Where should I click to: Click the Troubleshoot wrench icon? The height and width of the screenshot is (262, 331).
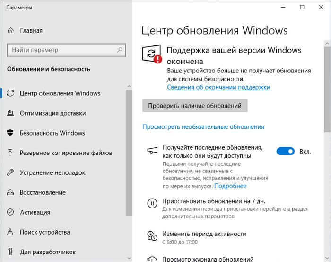pyautogui.click(x=11, y=173)
